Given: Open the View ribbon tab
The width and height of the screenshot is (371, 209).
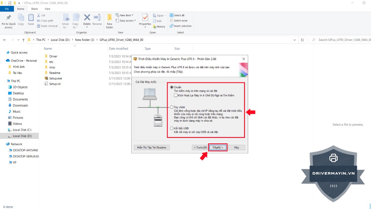Looking at the screenshot, I should [x=47, y=9].
